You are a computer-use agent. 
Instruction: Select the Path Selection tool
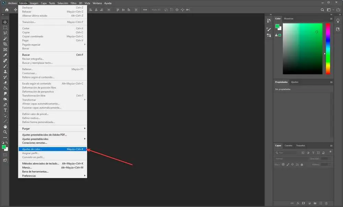[5, 116]
